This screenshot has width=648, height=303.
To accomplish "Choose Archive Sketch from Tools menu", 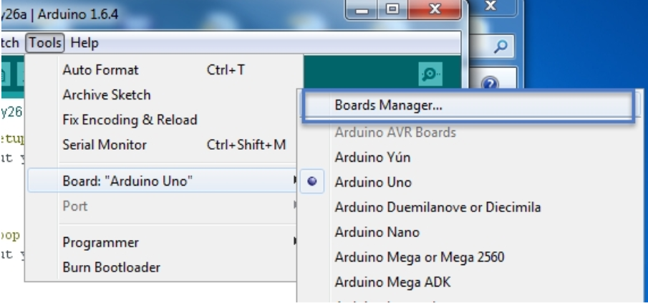I will coord(164,95).
